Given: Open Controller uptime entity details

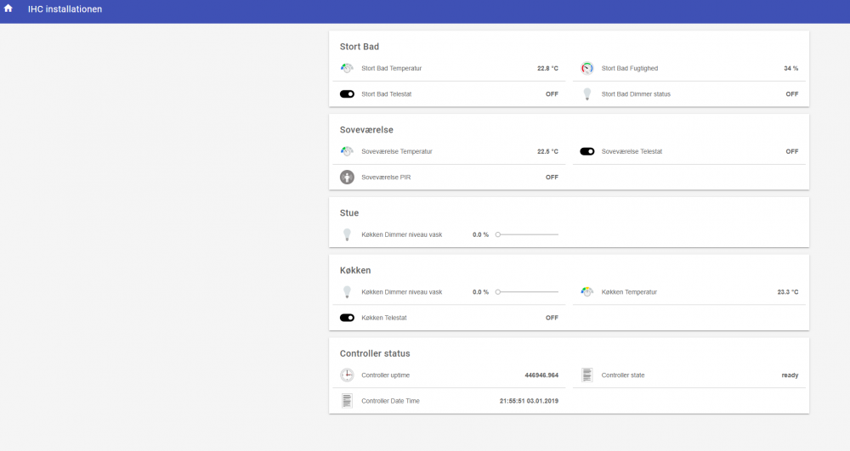Looking at the screenshot, I should 385,375.
